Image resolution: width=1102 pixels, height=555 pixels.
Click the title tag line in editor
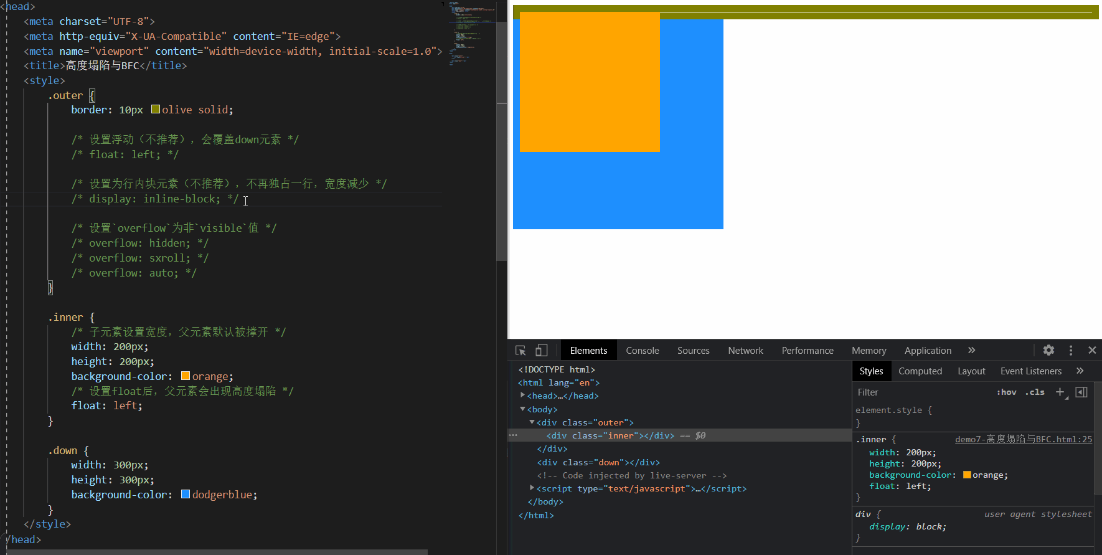pos(105,65)
